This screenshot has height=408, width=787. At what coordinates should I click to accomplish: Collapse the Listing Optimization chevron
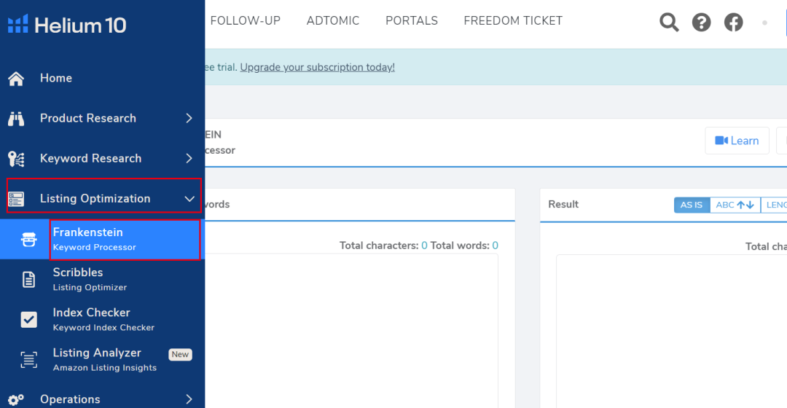(189, 199)
